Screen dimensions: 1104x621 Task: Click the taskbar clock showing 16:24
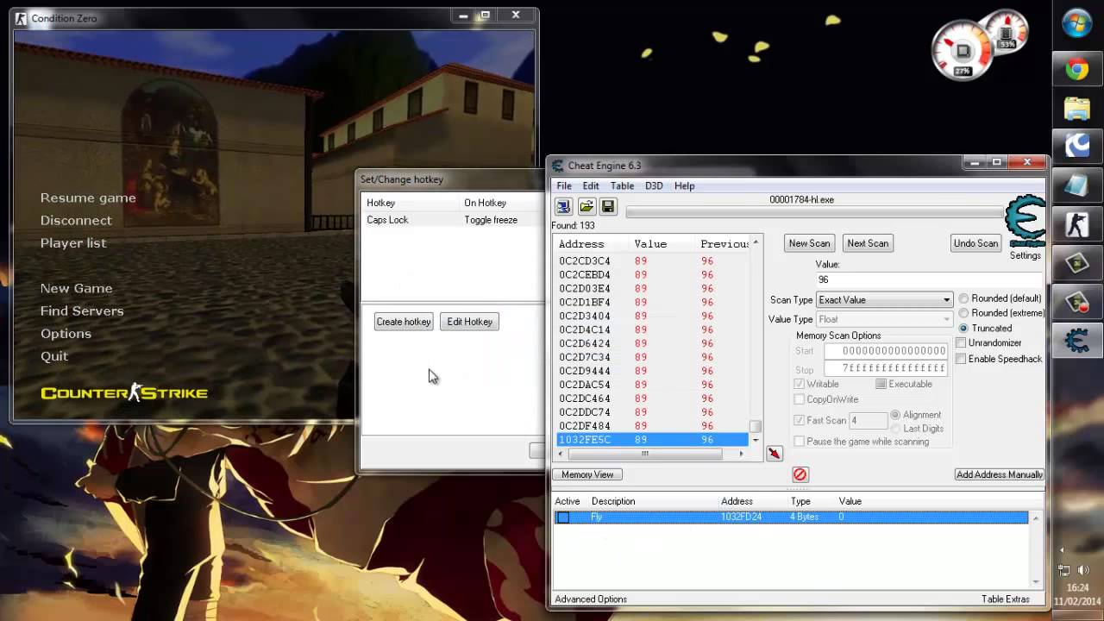click(1076, 587)
